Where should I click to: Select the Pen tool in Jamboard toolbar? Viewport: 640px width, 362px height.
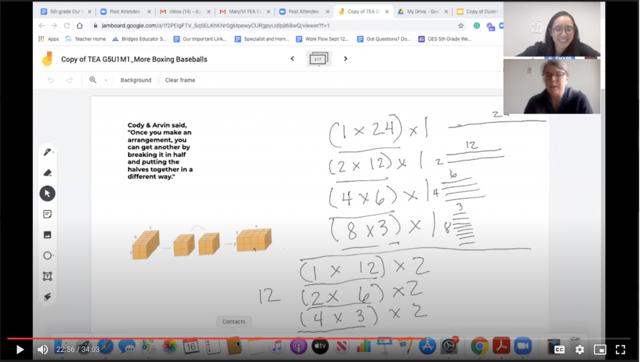pos(47,152)
